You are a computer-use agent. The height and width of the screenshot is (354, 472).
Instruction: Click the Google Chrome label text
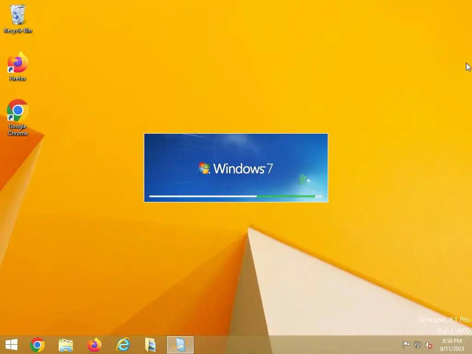pyautogui.click(x=18, y=130)
